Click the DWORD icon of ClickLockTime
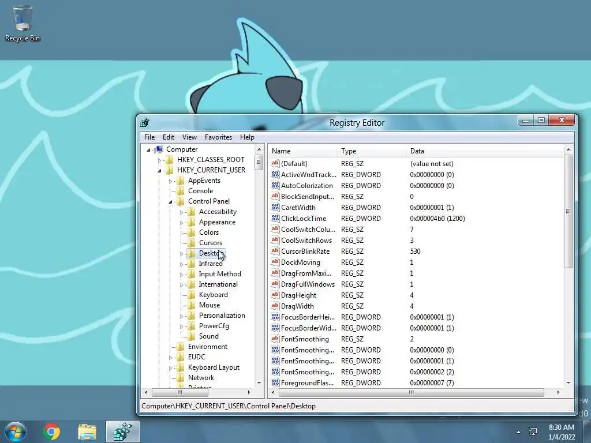The height and width of the screenshot is (443, 591). click(x=275, y=218)
